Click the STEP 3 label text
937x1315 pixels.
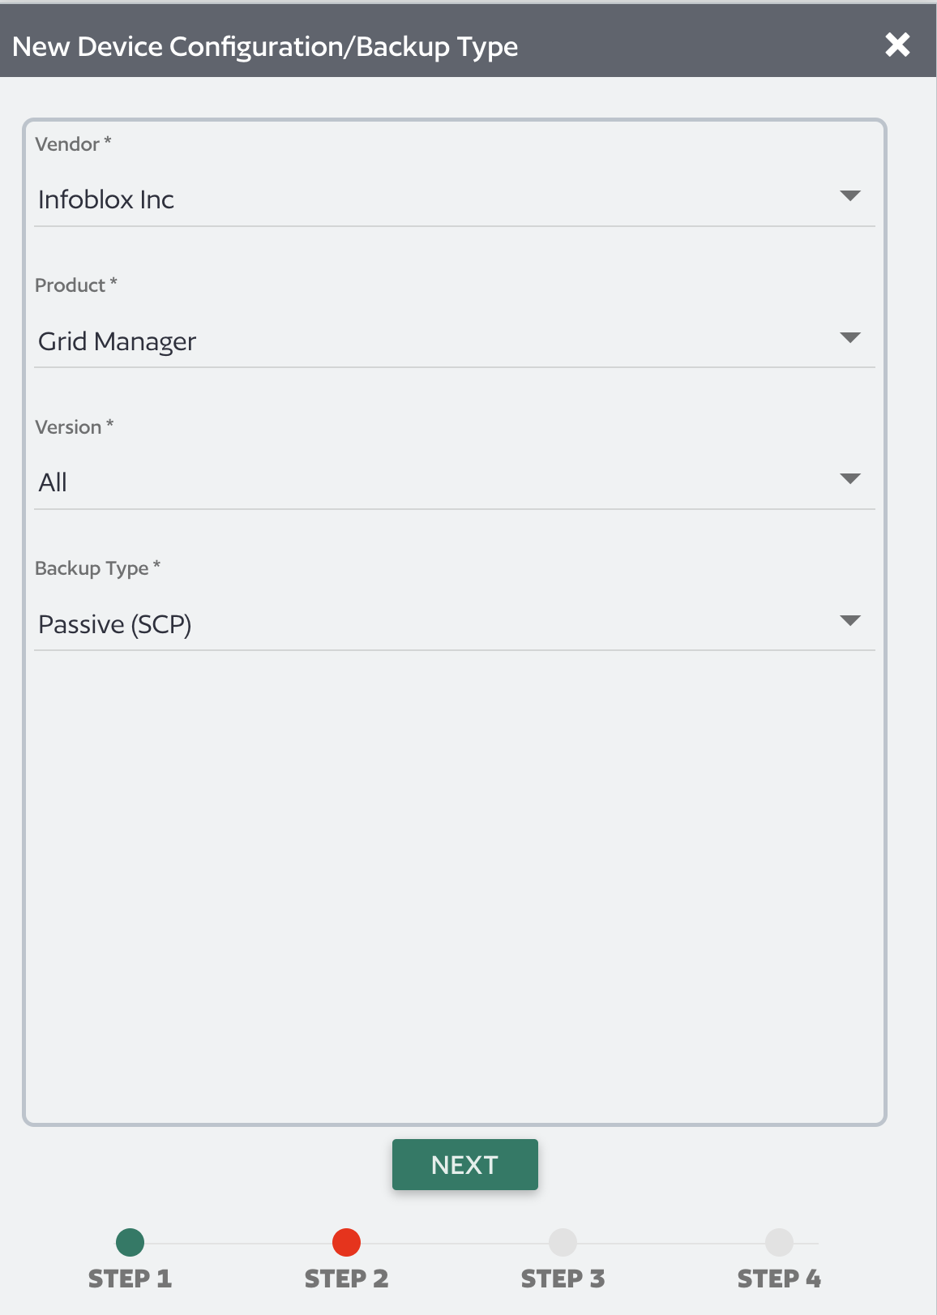click(x=563, y=1278)
